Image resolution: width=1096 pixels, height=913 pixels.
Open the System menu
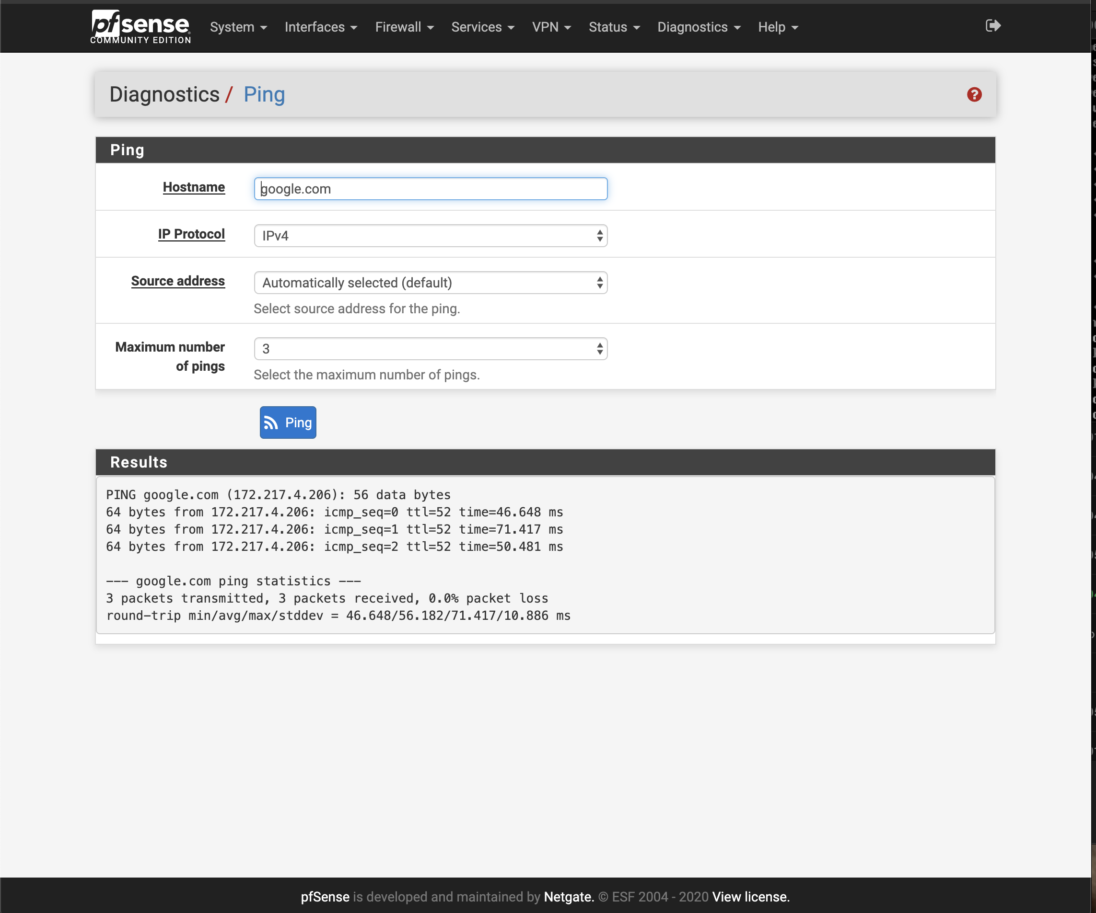click(238, 27)
